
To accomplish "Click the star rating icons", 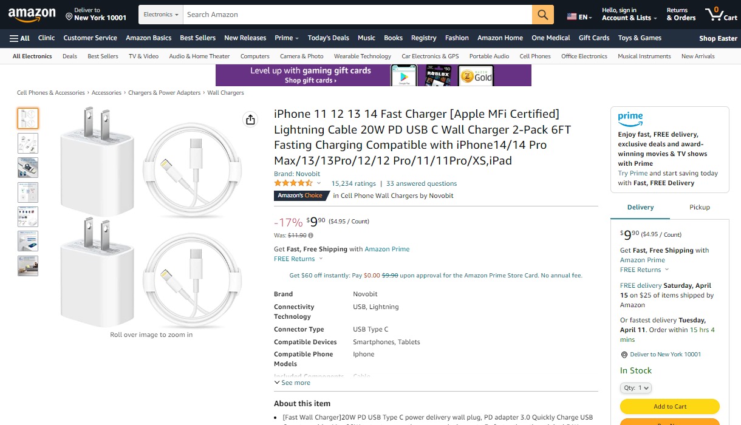I will (x=293, y=183).
